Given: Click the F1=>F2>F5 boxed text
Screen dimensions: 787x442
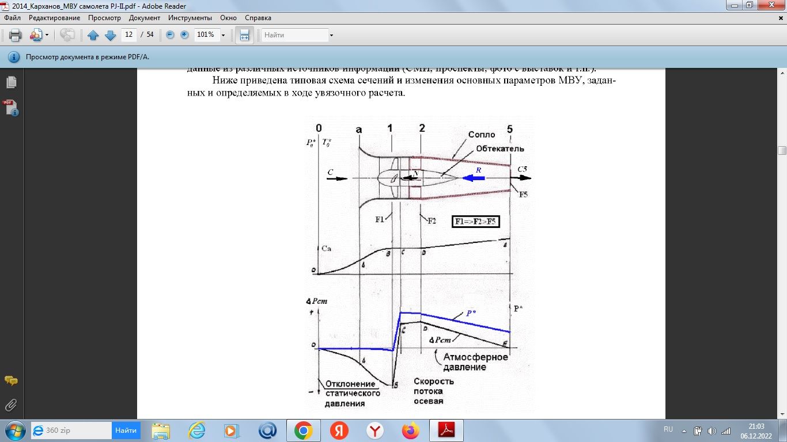Looking at the screenshot, I should point(475,221).
